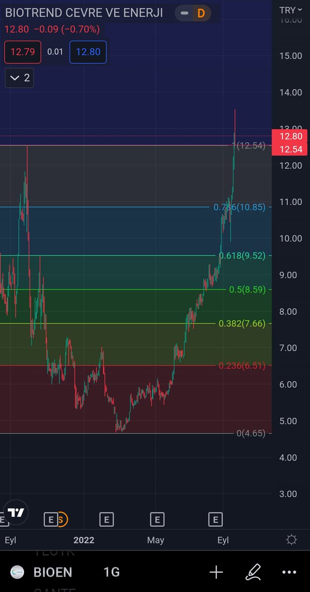The image size is (310, 592).
Task: Click the red 12.54 price axis label
Action: click(290, 149)
